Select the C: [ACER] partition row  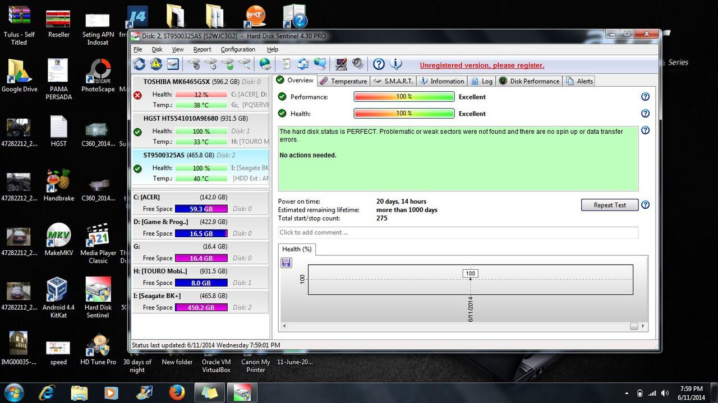200,203
